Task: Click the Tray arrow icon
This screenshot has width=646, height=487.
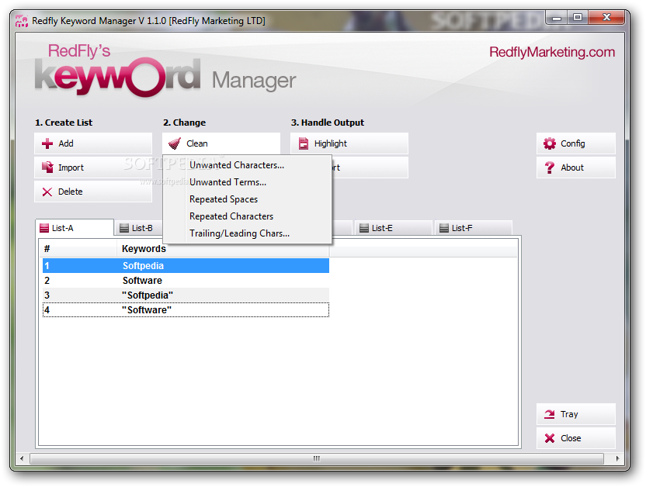Action: pyautogui.click(x=549, y=414)
